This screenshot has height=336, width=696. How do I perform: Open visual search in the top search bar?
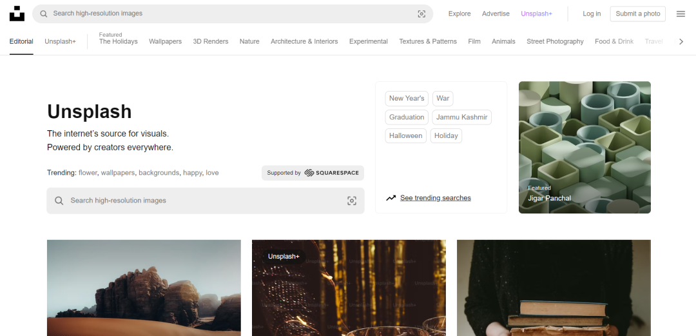coord(421,14)
